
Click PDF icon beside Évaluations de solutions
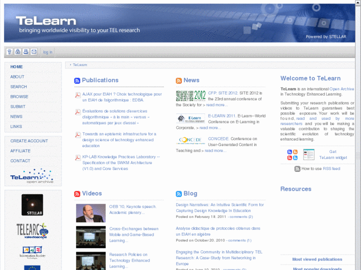tap(78, 112)
